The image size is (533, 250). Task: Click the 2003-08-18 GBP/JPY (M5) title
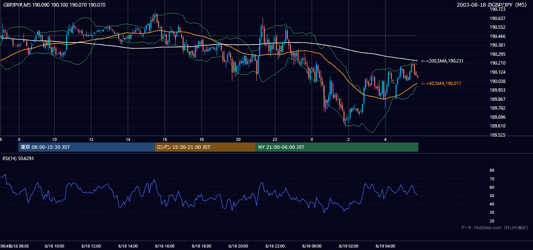492,5
